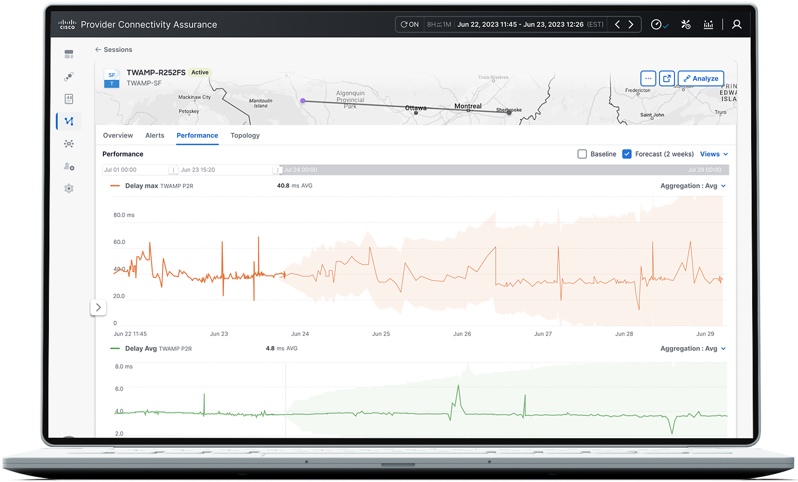Viewport: 798px width, 482px height.
Task: Open the maintenance tools icon in the top bar
Action: coord(686,24)
